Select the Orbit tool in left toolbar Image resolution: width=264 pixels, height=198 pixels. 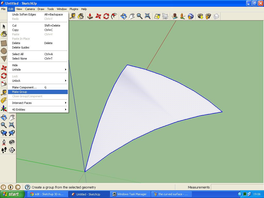coord(4,117)
